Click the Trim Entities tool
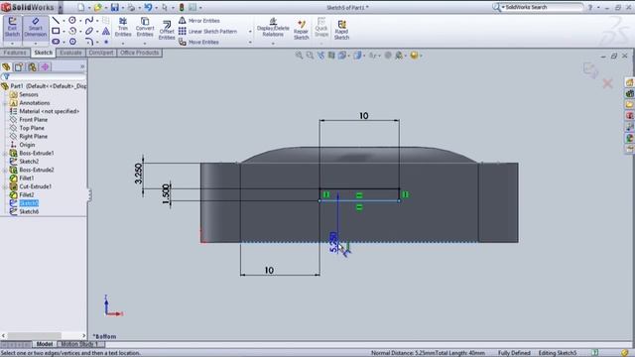 pyautogui.click(x=123, y=27)
